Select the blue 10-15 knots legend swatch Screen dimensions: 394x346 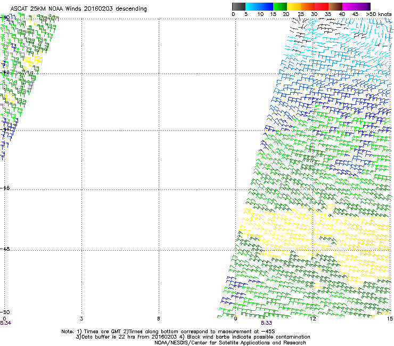click(x=266, y=6)
